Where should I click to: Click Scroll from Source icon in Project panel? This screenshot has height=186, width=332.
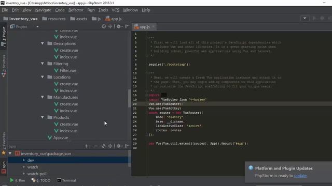click(104, 26)
